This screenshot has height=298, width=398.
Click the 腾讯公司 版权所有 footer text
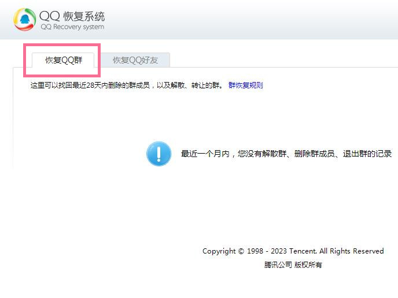pos(293,265)
